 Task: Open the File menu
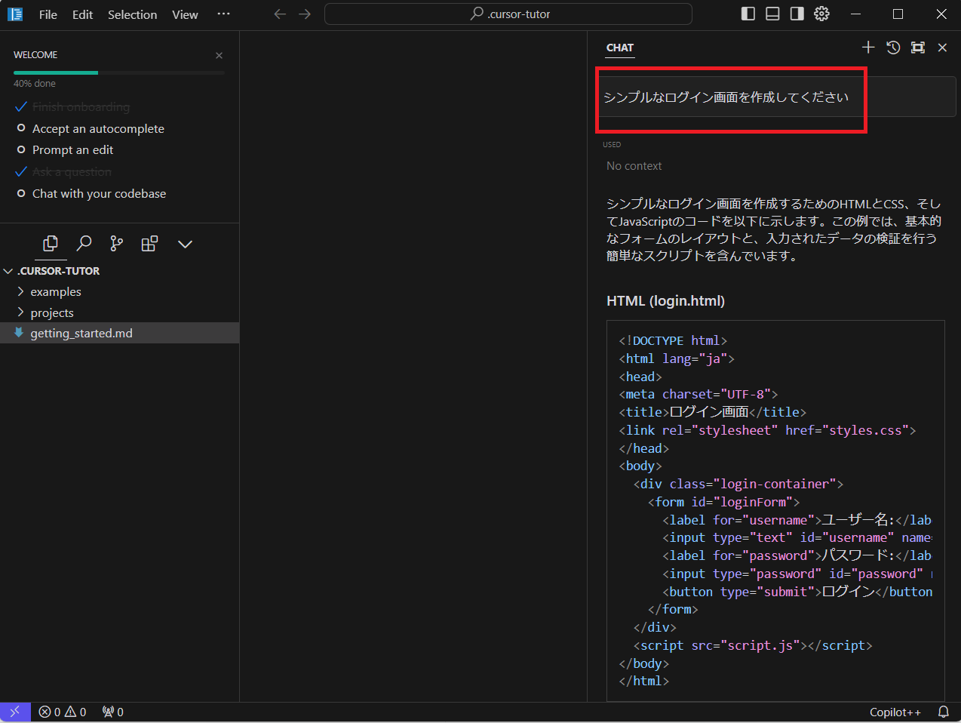[x=48, y=14]
